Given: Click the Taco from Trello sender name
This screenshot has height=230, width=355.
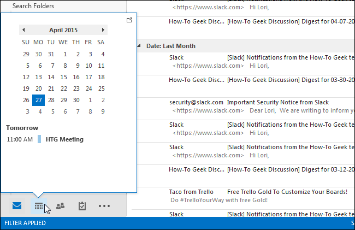Looking at the screenshot, I should [191, 192].
